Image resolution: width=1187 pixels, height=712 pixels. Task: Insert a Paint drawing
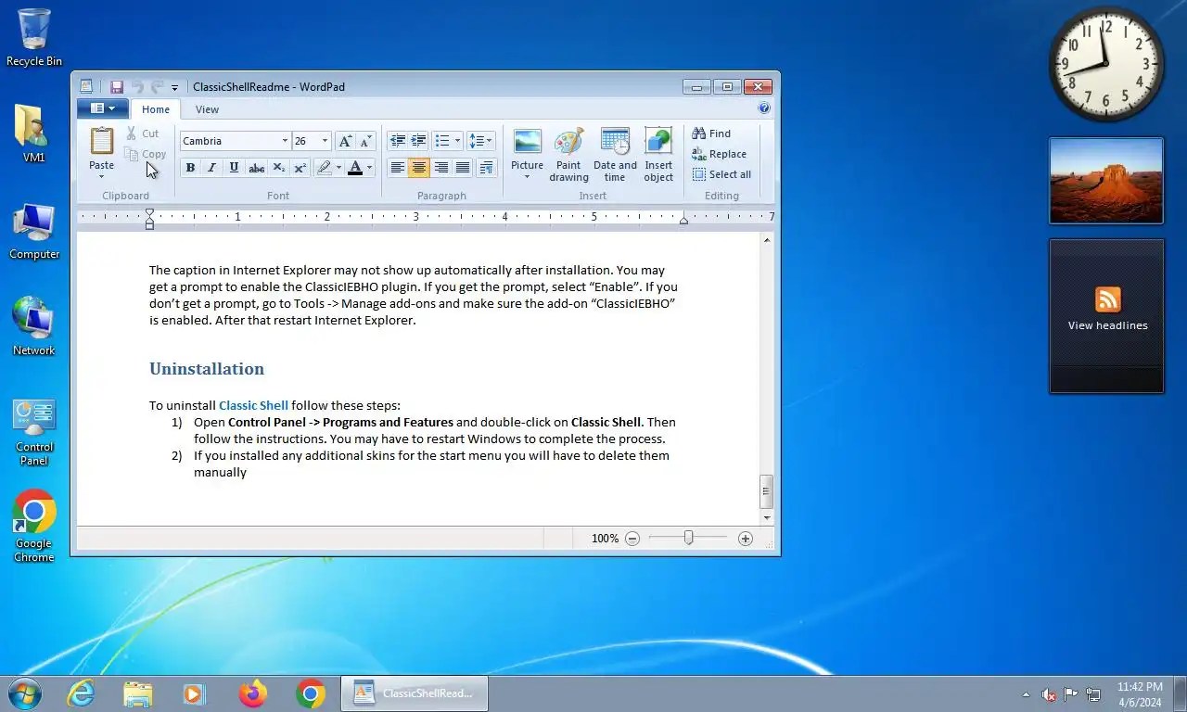[568, 155]
